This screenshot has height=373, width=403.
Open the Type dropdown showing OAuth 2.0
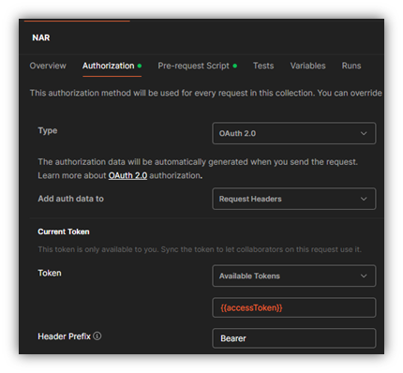point(294,133)
